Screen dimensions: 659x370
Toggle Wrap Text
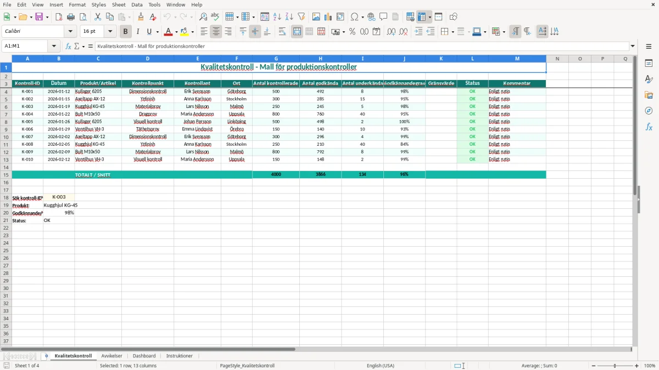click(x=282, y=32)
